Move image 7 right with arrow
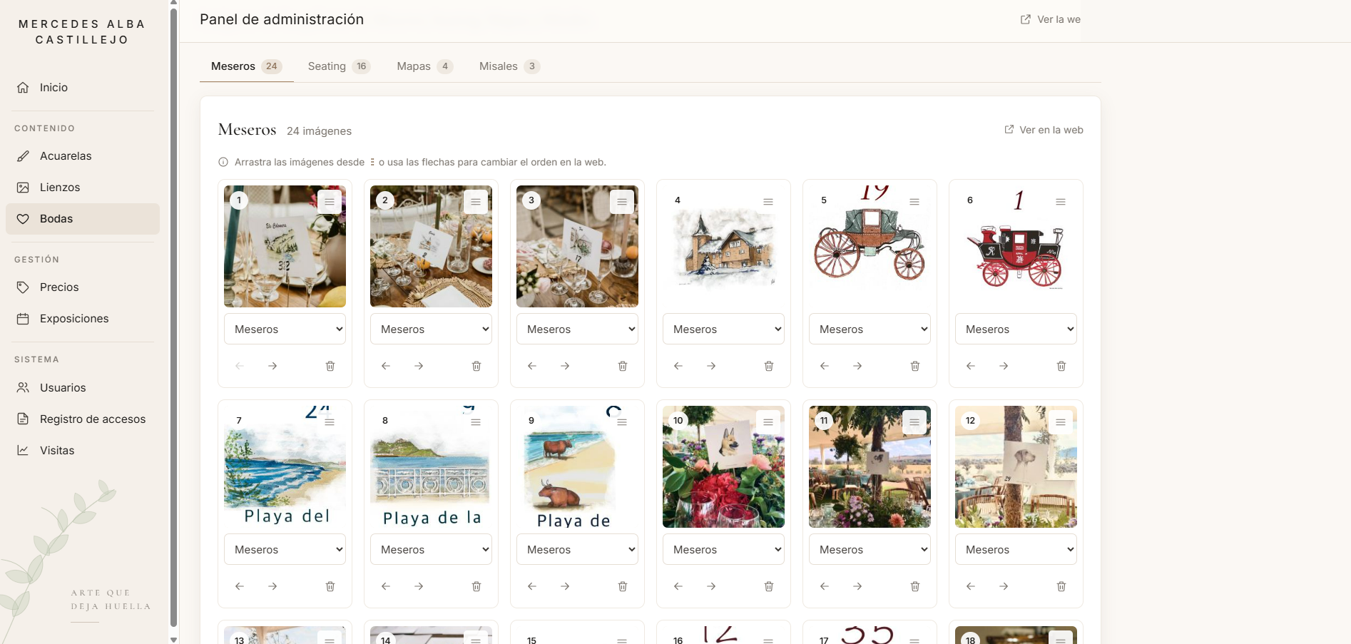Screen dimensions: 1351x644 272,586
